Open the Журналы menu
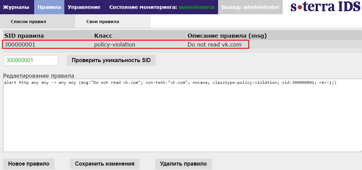The height and width of the screenshot is (170, 362). pos(17,7)
